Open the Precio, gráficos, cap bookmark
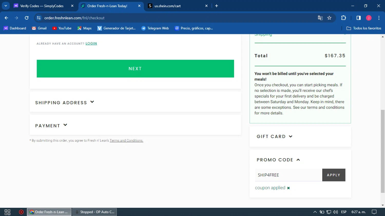 [194, 28]
